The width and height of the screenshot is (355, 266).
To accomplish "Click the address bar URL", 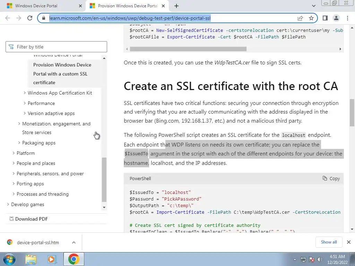I will click(130, 18).
